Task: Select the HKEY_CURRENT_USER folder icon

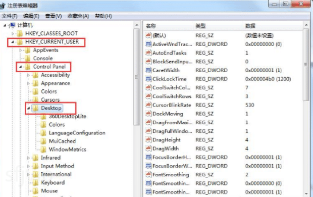Action: [20, 42]
